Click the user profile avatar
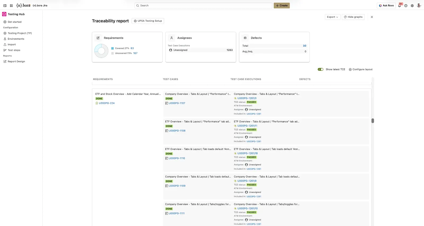 coord(419,6)
